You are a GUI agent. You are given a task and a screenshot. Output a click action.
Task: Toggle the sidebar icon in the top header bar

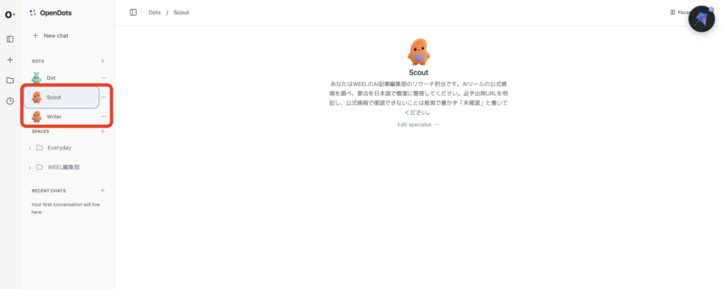(133, 13)
